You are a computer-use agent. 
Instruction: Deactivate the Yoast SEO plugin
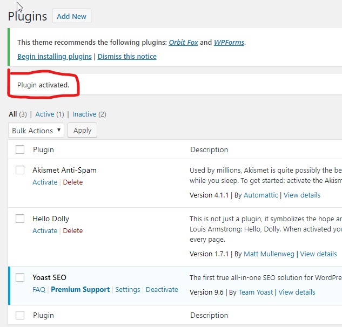pyautogui.click(x=162, y=290)
